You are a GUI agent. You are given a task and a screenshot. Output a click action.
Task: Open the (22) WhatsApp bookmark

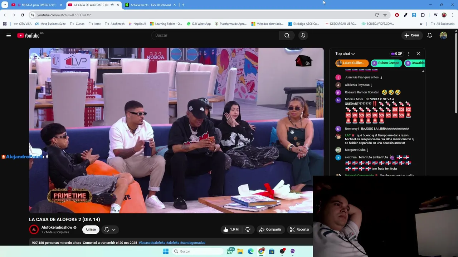point(199,24)
